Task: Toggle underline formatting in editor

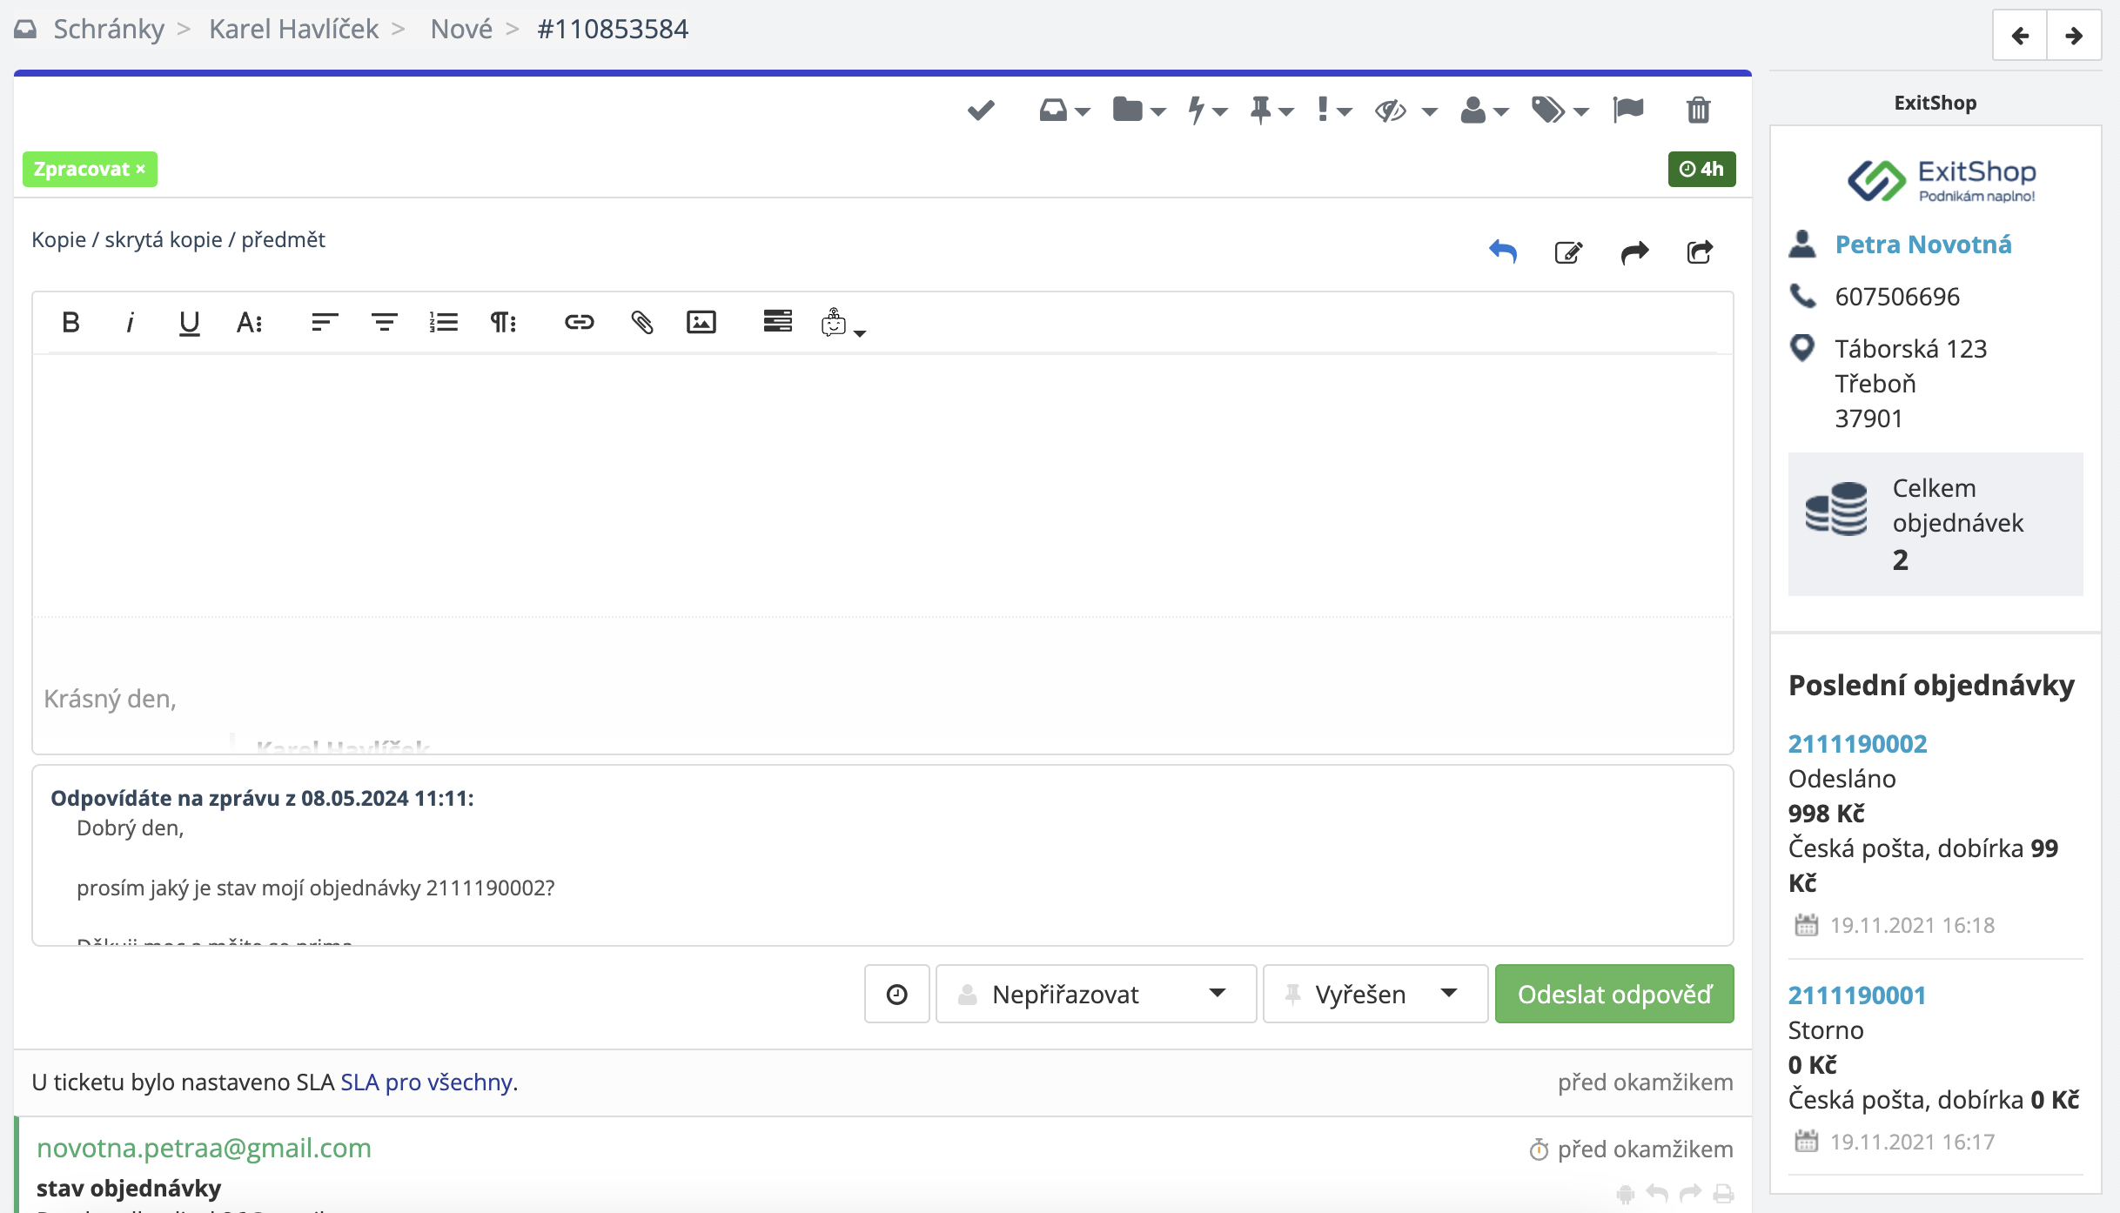Action: point(189,323)
